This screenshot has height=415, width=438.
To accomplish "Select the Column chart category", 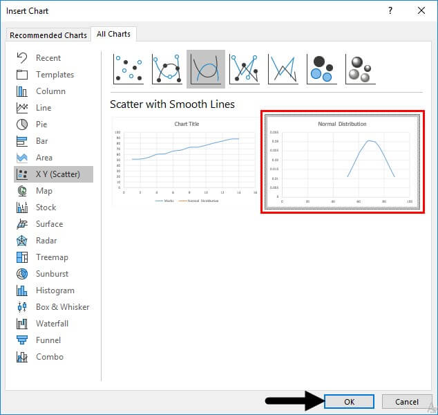I will pyautogui.click(x=53, y=91).
